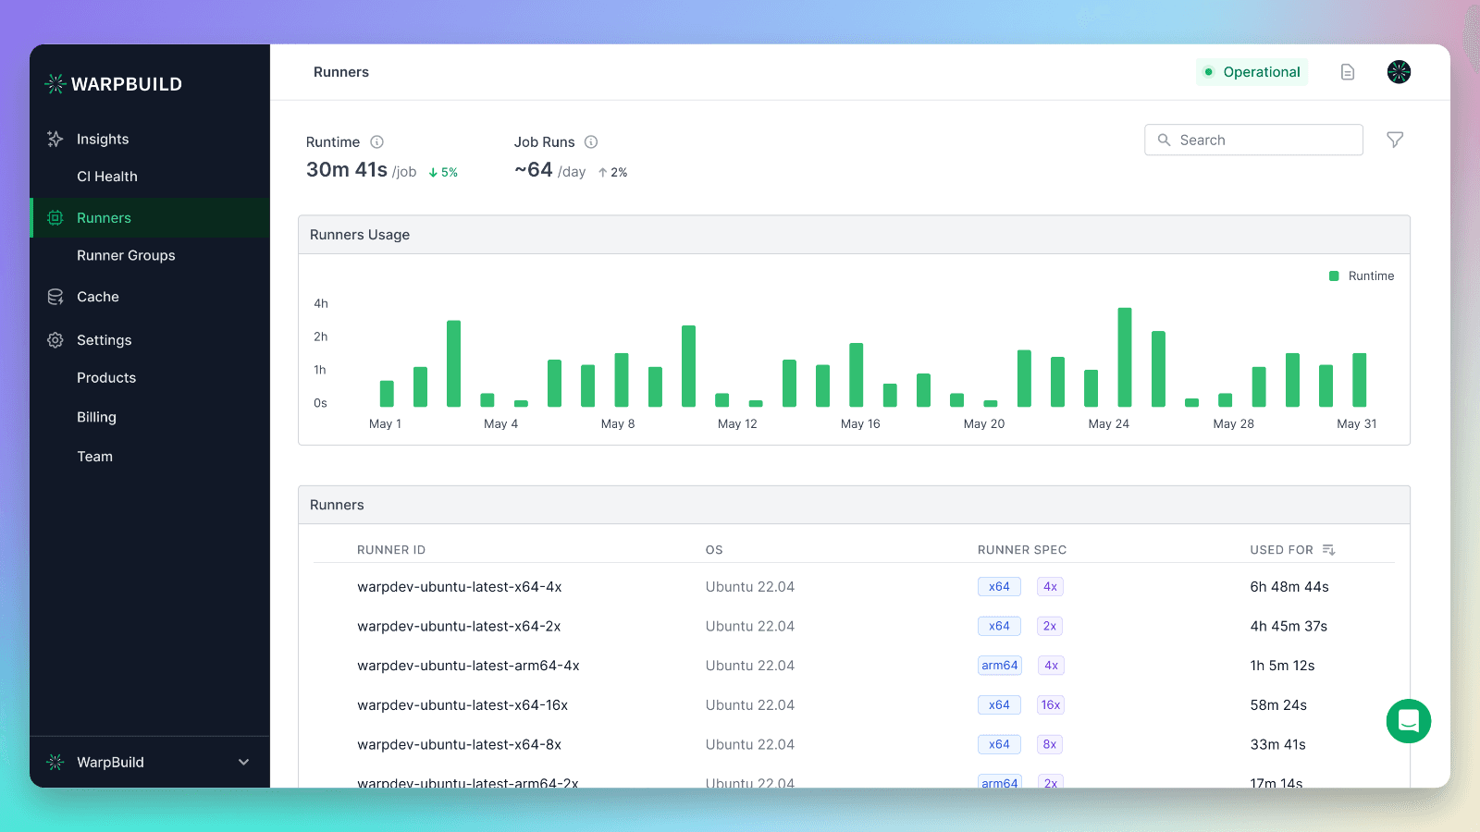This screenshot has height=832, width=1480.
Task: Click the Operational status badge
Action: pos(1252,71)
